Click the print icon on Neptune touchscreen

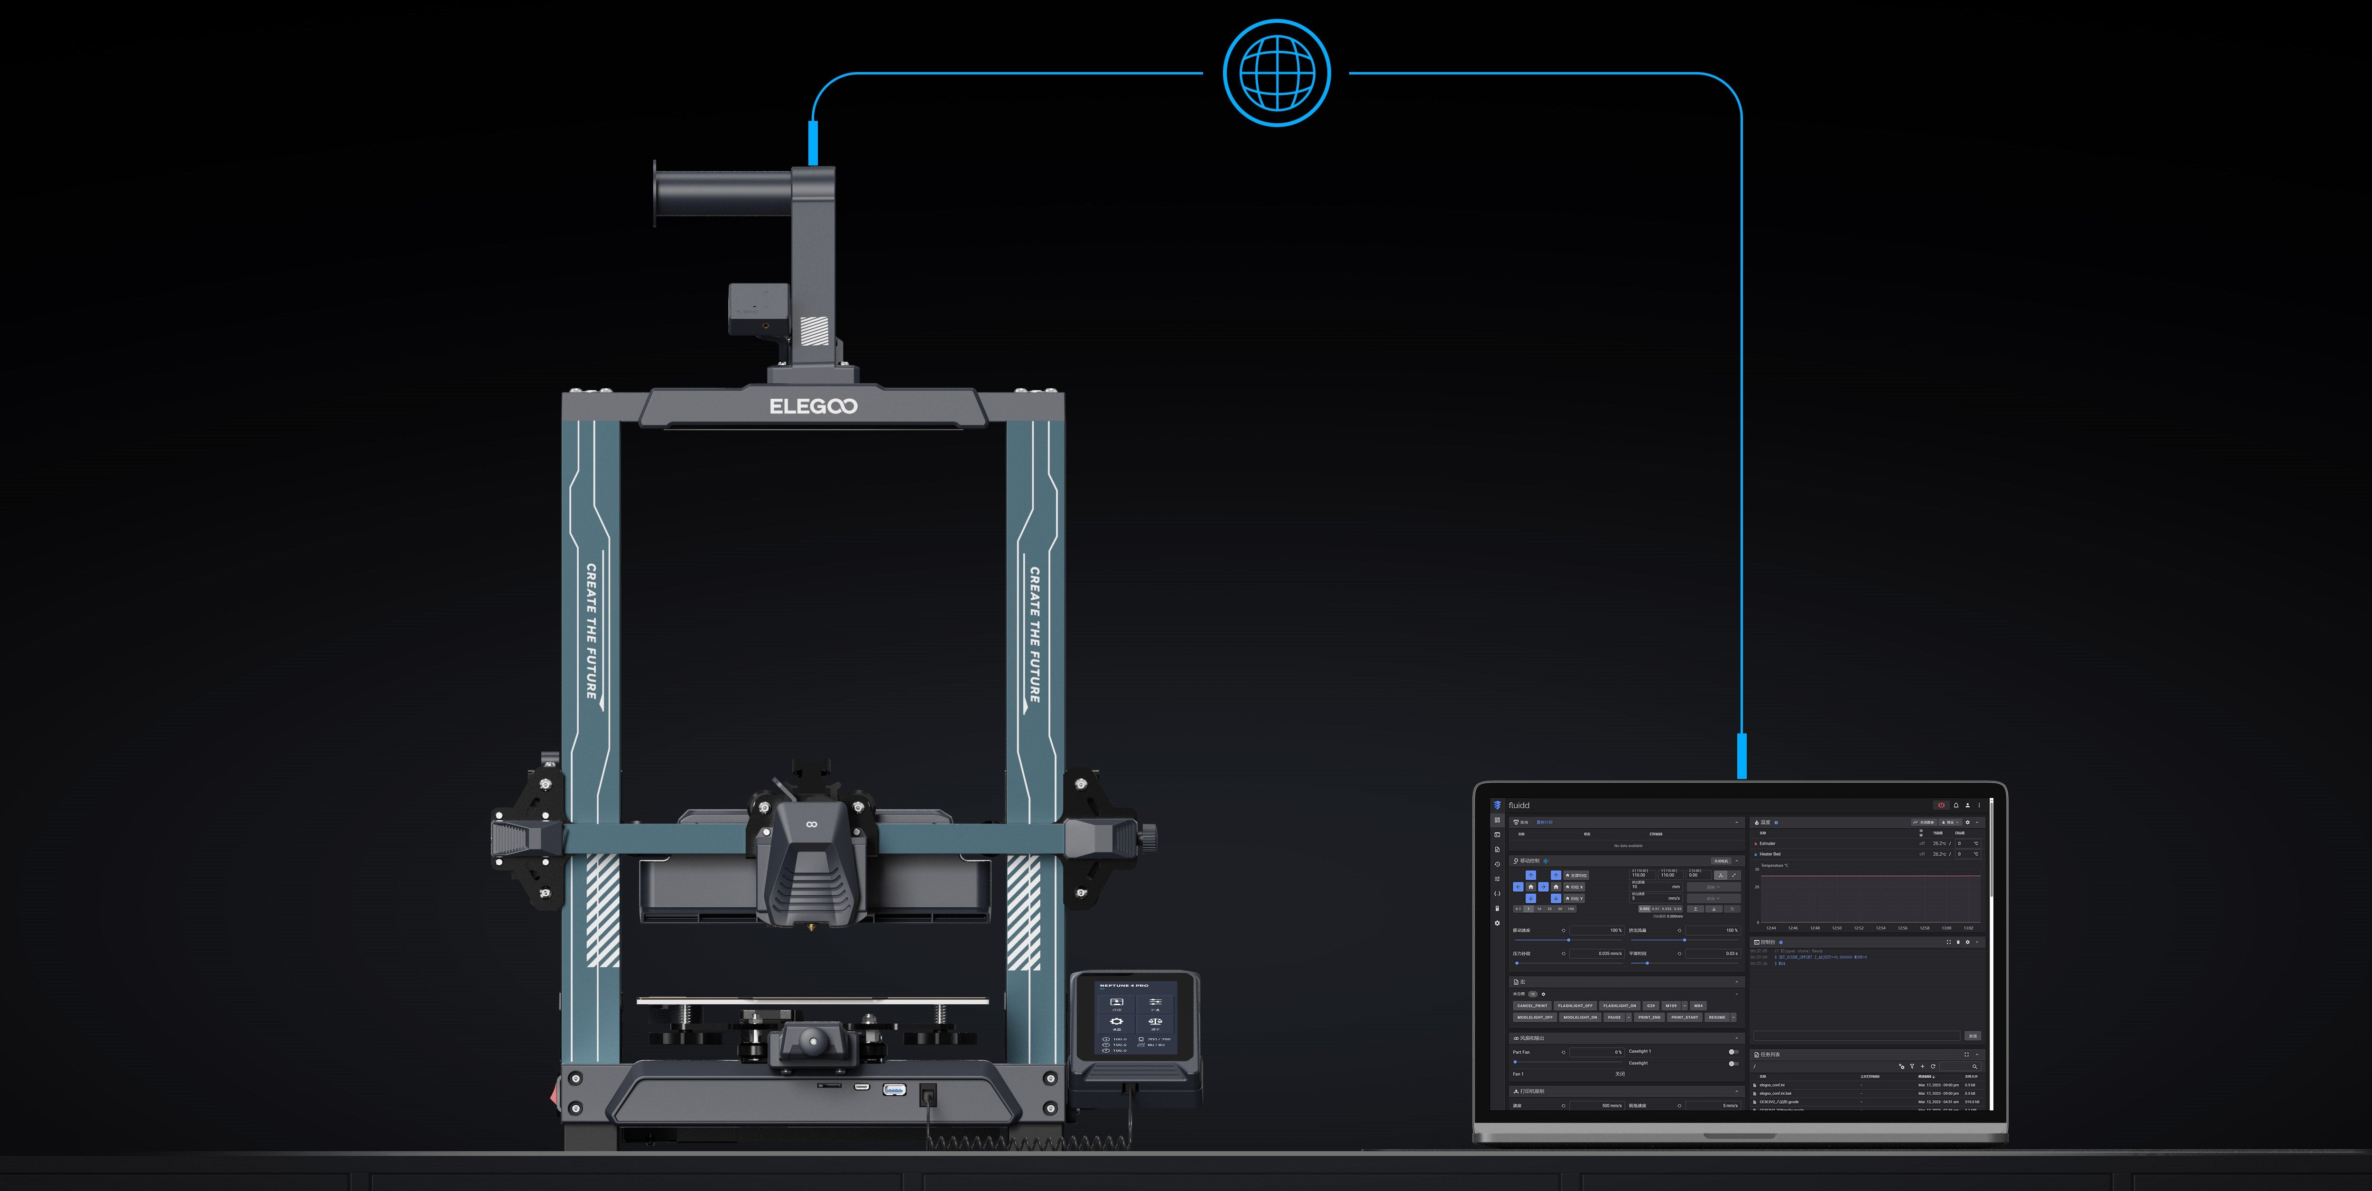[1117, 1002]
